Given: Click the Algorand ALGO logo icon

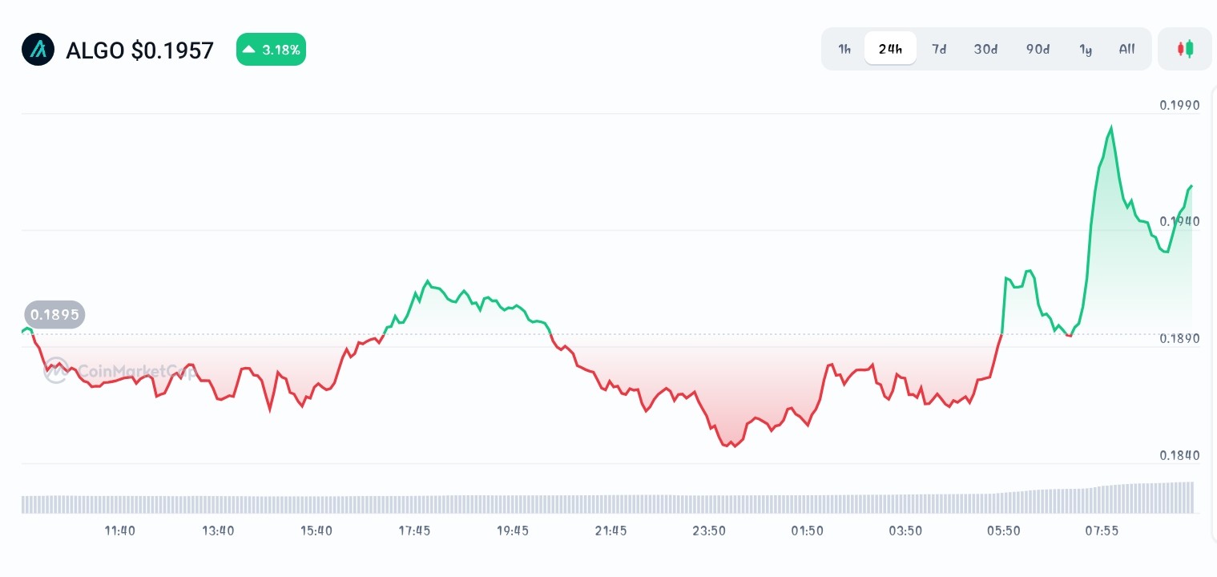Looking at the screenshot, I should tap(38, 50).
